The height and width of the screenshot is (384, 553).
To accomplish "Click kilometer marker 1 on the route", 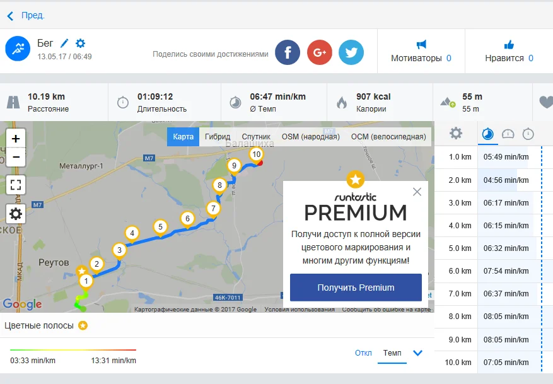I will click(x=86, y=281).
